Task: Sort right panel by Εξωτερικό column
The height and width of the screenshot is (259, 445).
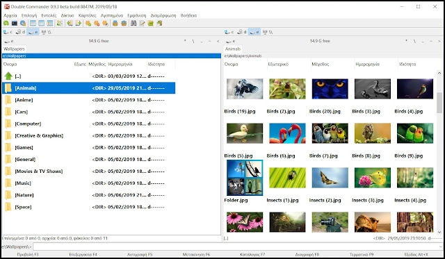Action: coord(289,65)
